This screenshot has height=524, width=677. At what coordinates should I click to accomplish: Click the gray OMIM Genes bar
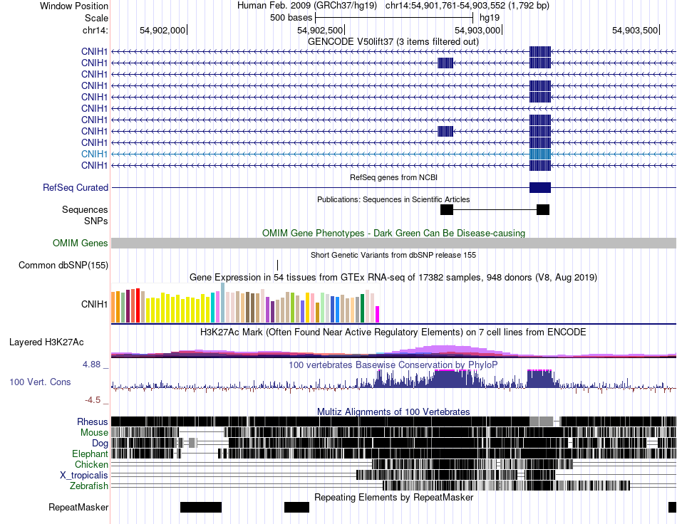[x=394, y=243]
